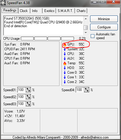
Task: Open the Charts tab
Action: [81, 11]
